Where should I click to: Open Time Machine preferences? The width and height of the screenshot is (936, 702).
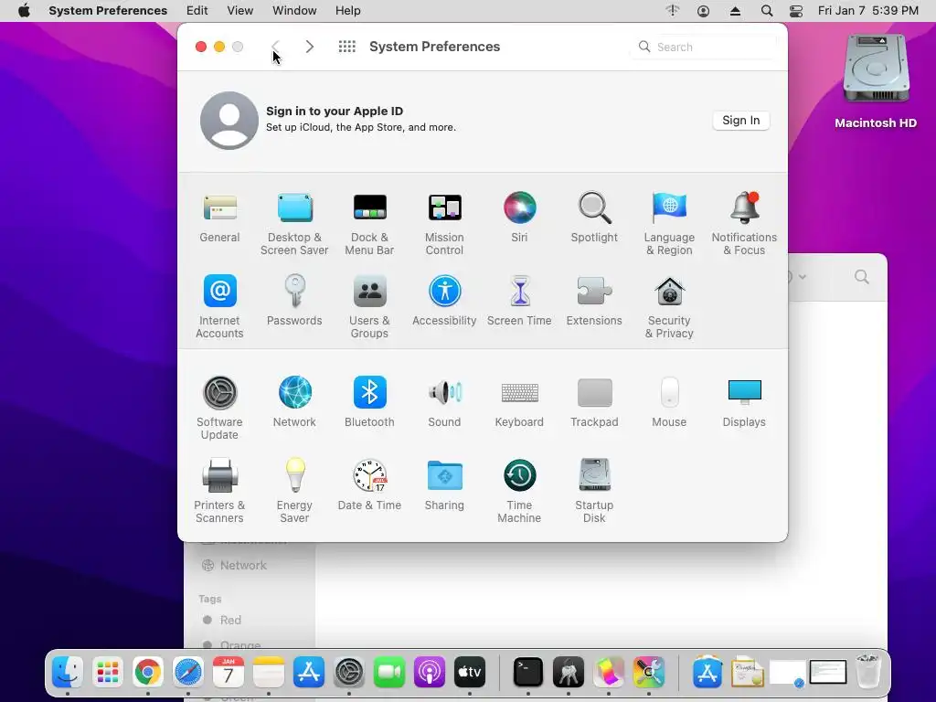519,491
